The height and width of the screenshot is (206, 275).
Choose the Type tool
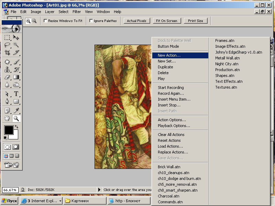tap(16, 94)
